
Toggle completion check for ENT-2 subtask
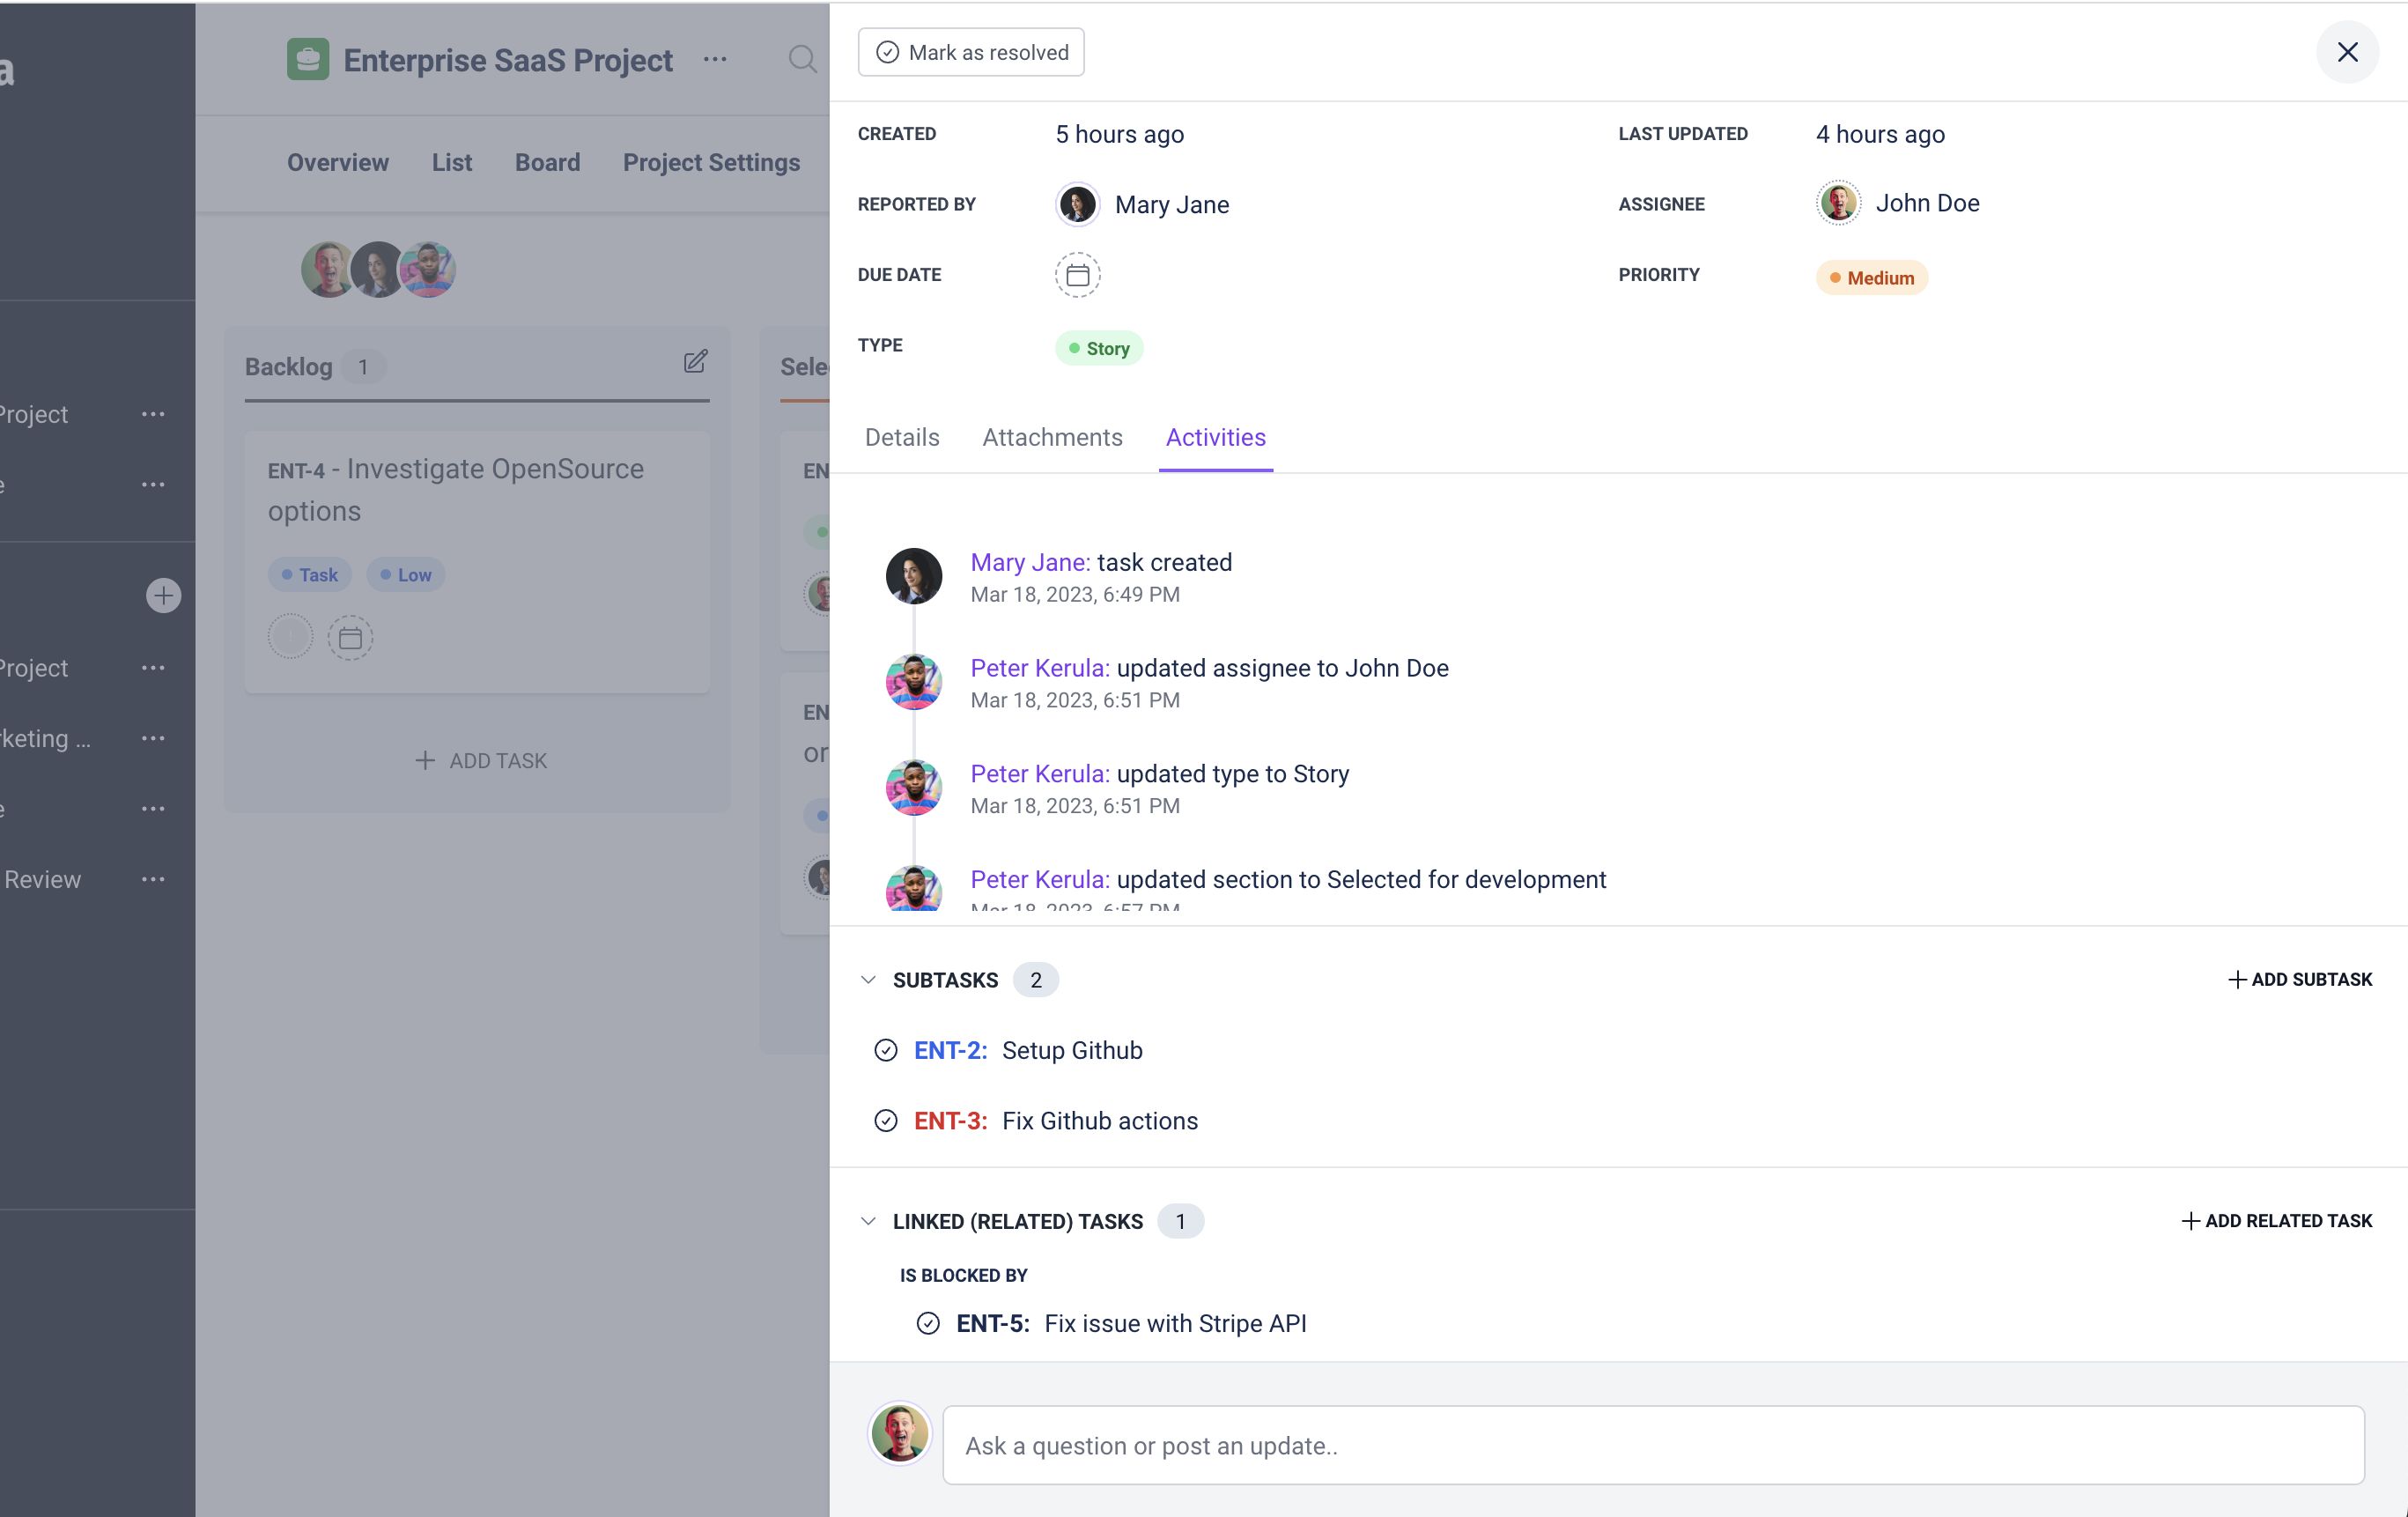[x=886, y=1050]
